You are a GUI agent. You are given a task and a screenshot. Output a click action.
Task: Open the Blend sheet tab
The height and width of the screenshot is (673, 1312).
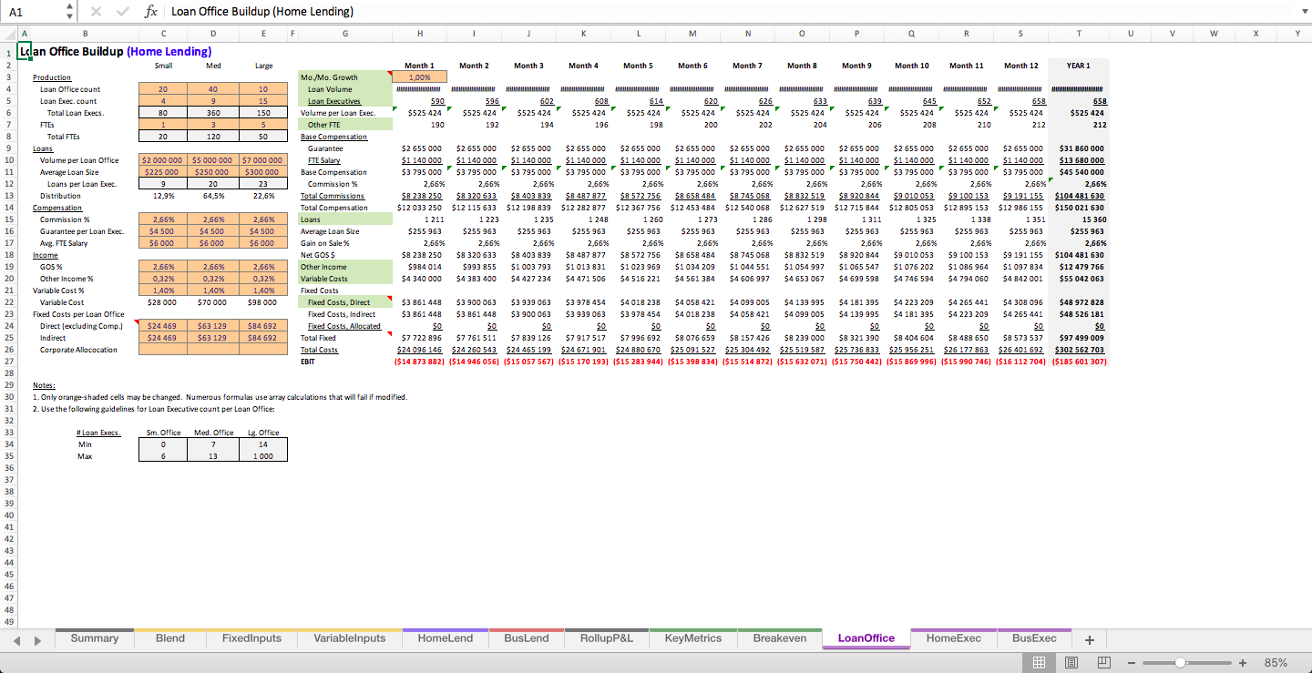click(170, 638)
